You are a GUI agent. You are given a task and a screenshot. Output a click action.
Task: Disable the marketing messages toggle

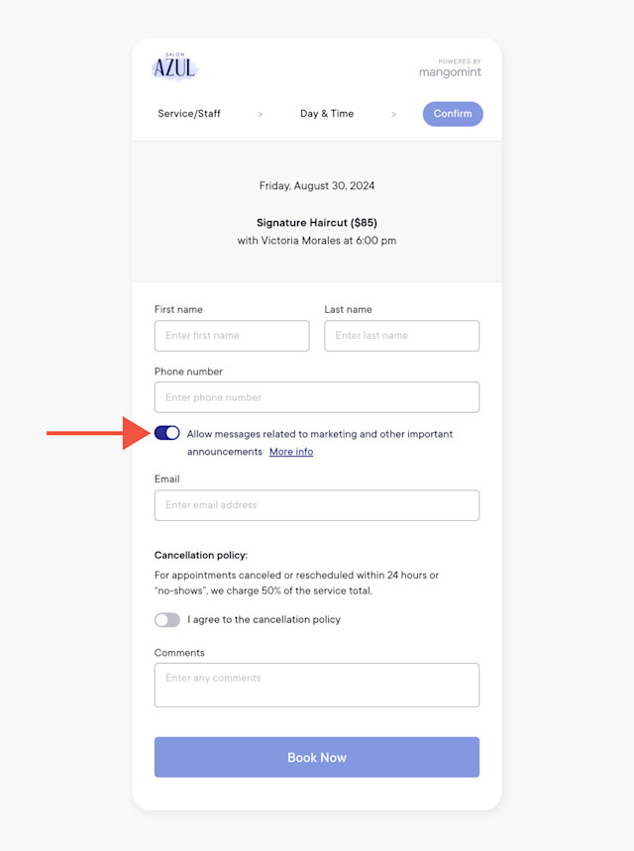click(166, 433)
